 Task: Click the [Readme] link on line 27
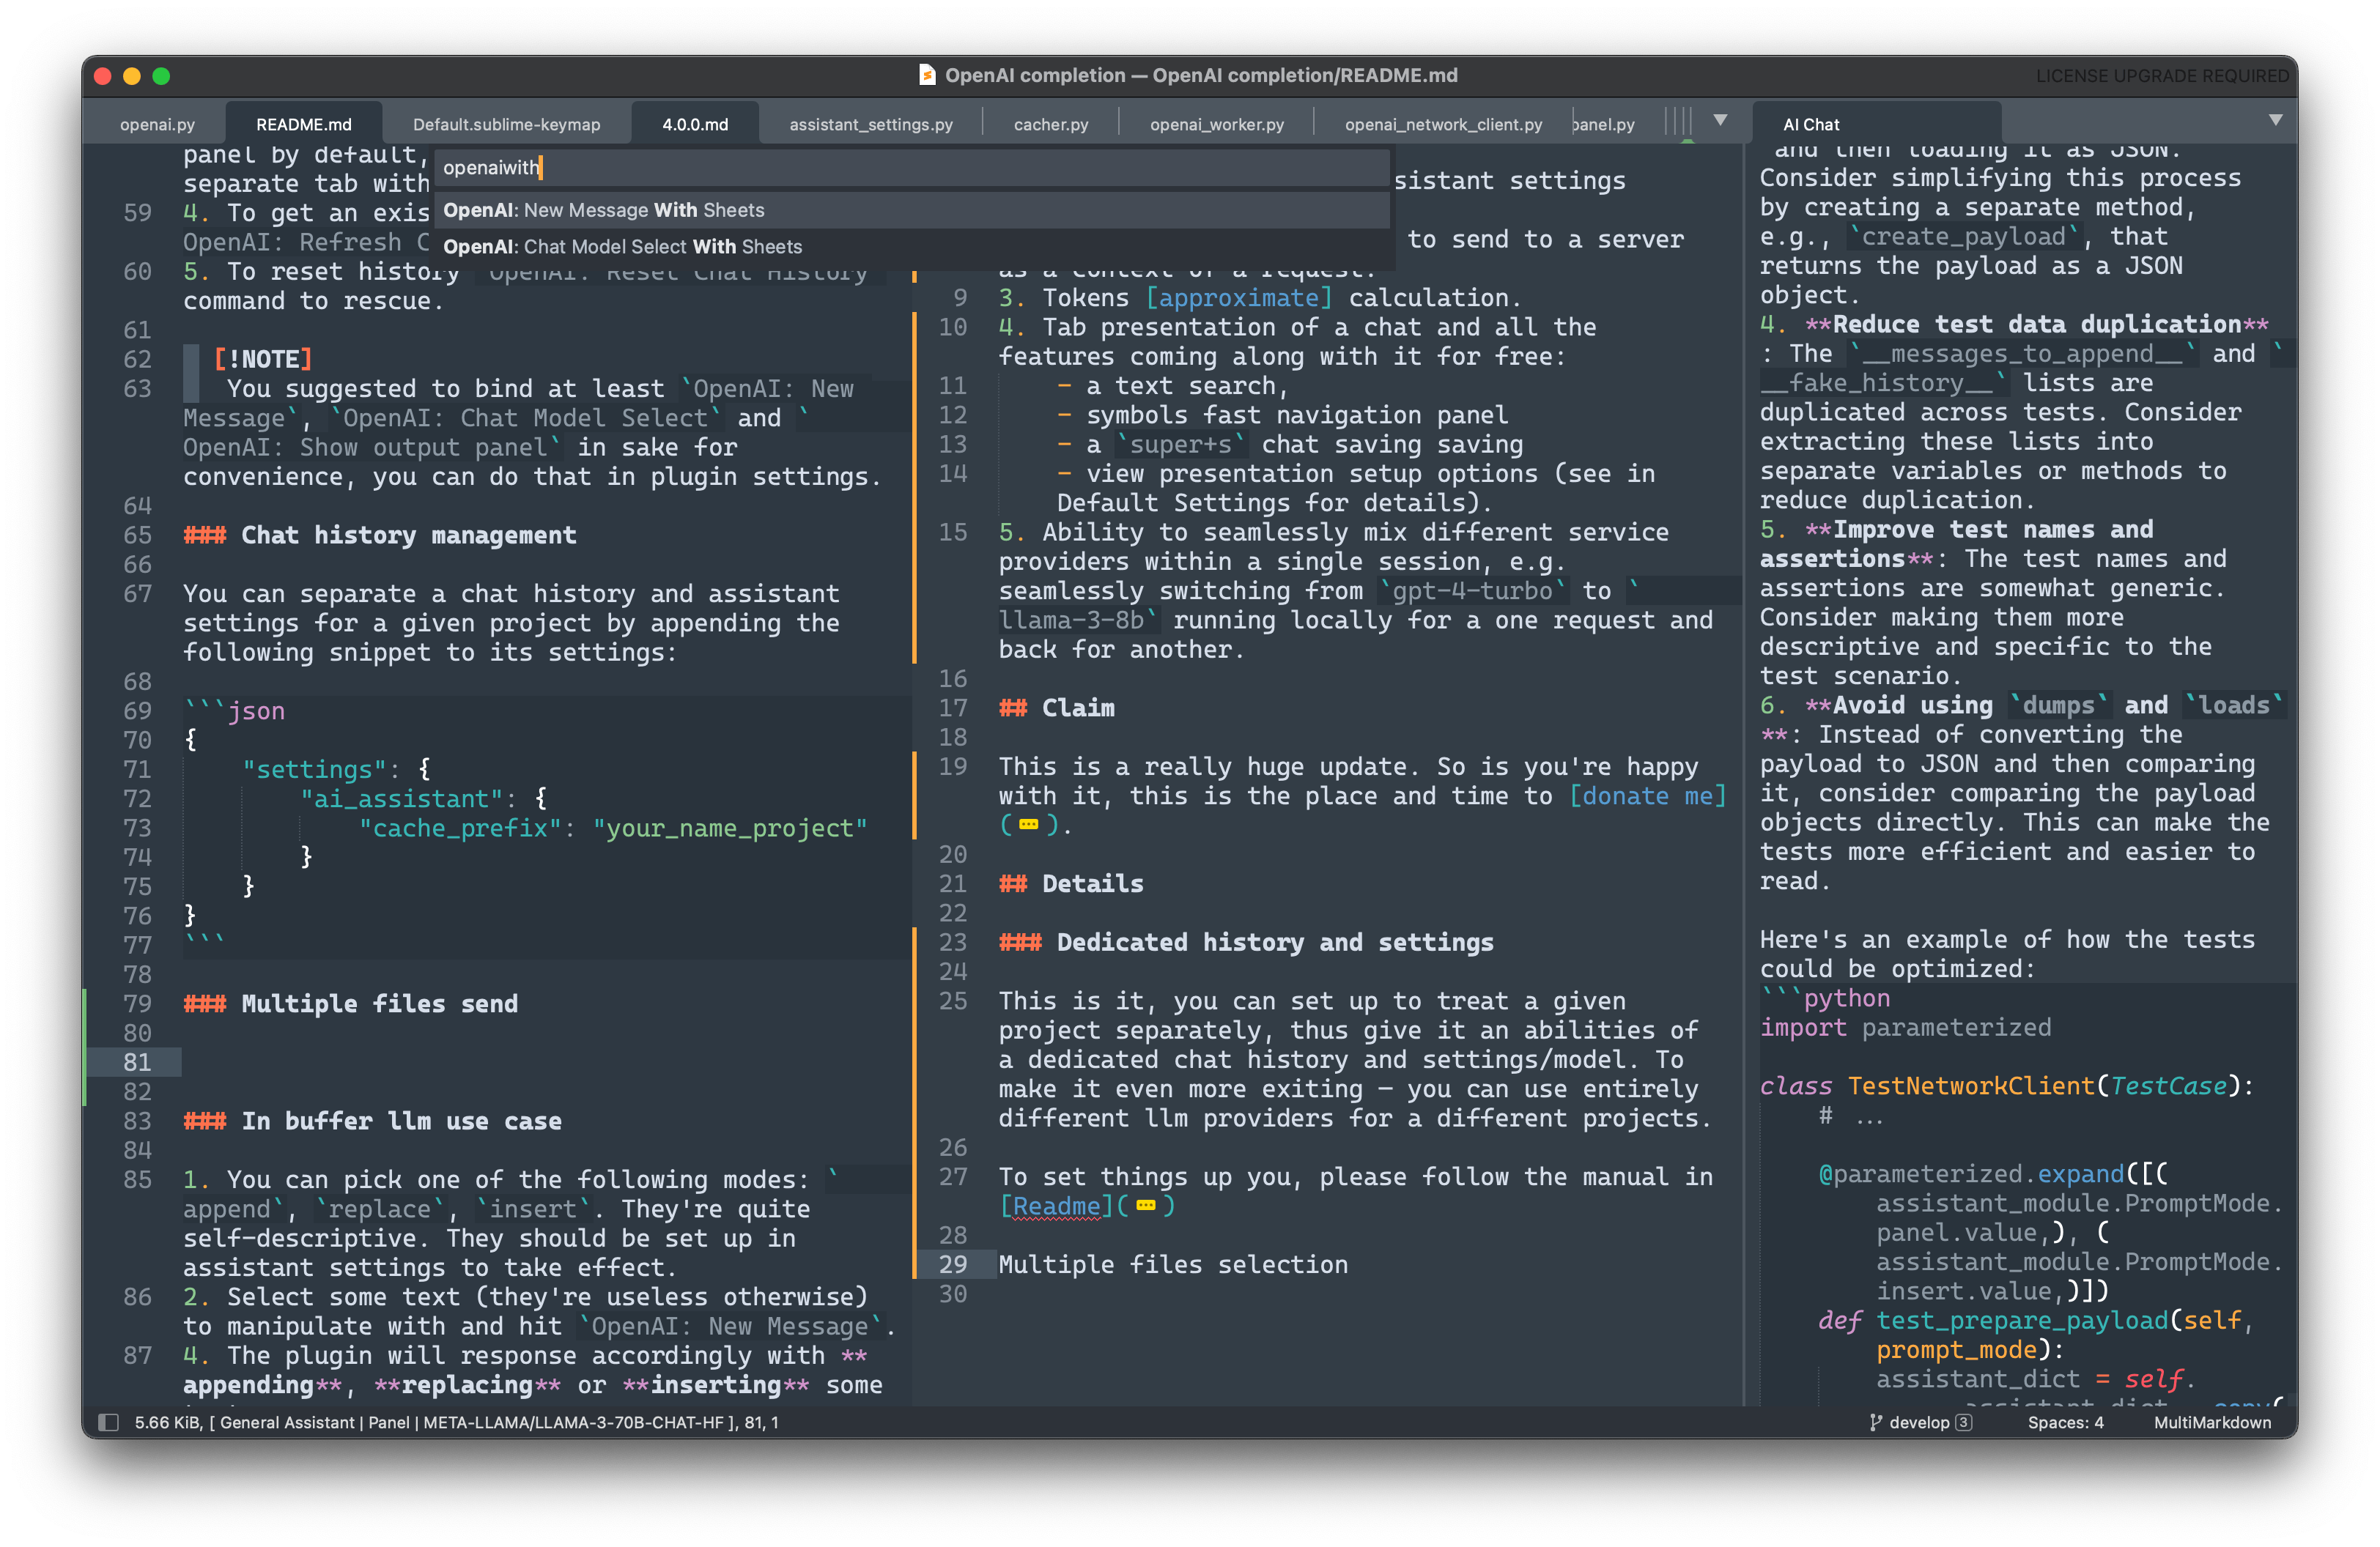pos(1057,1206)
